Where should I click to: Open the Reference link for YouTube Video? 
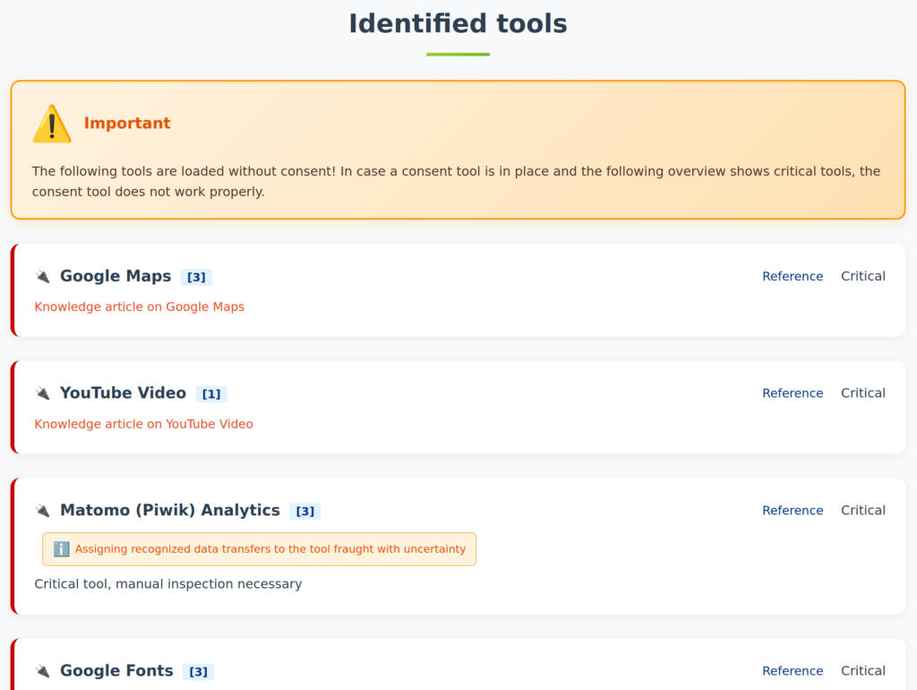(x=792, y=393)
